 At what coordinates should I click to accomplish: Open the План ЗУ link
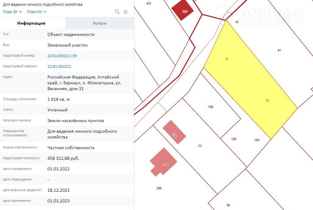(x=12, y=12)
